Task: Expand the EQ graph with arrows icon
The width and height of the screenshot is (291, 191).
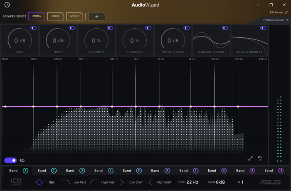Action: 250,158
